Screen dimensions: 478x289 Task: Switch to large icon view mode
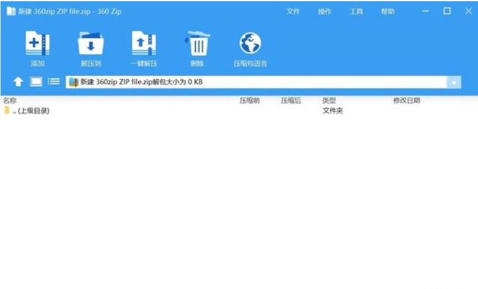pyautogui.click(x=36, y=82)
